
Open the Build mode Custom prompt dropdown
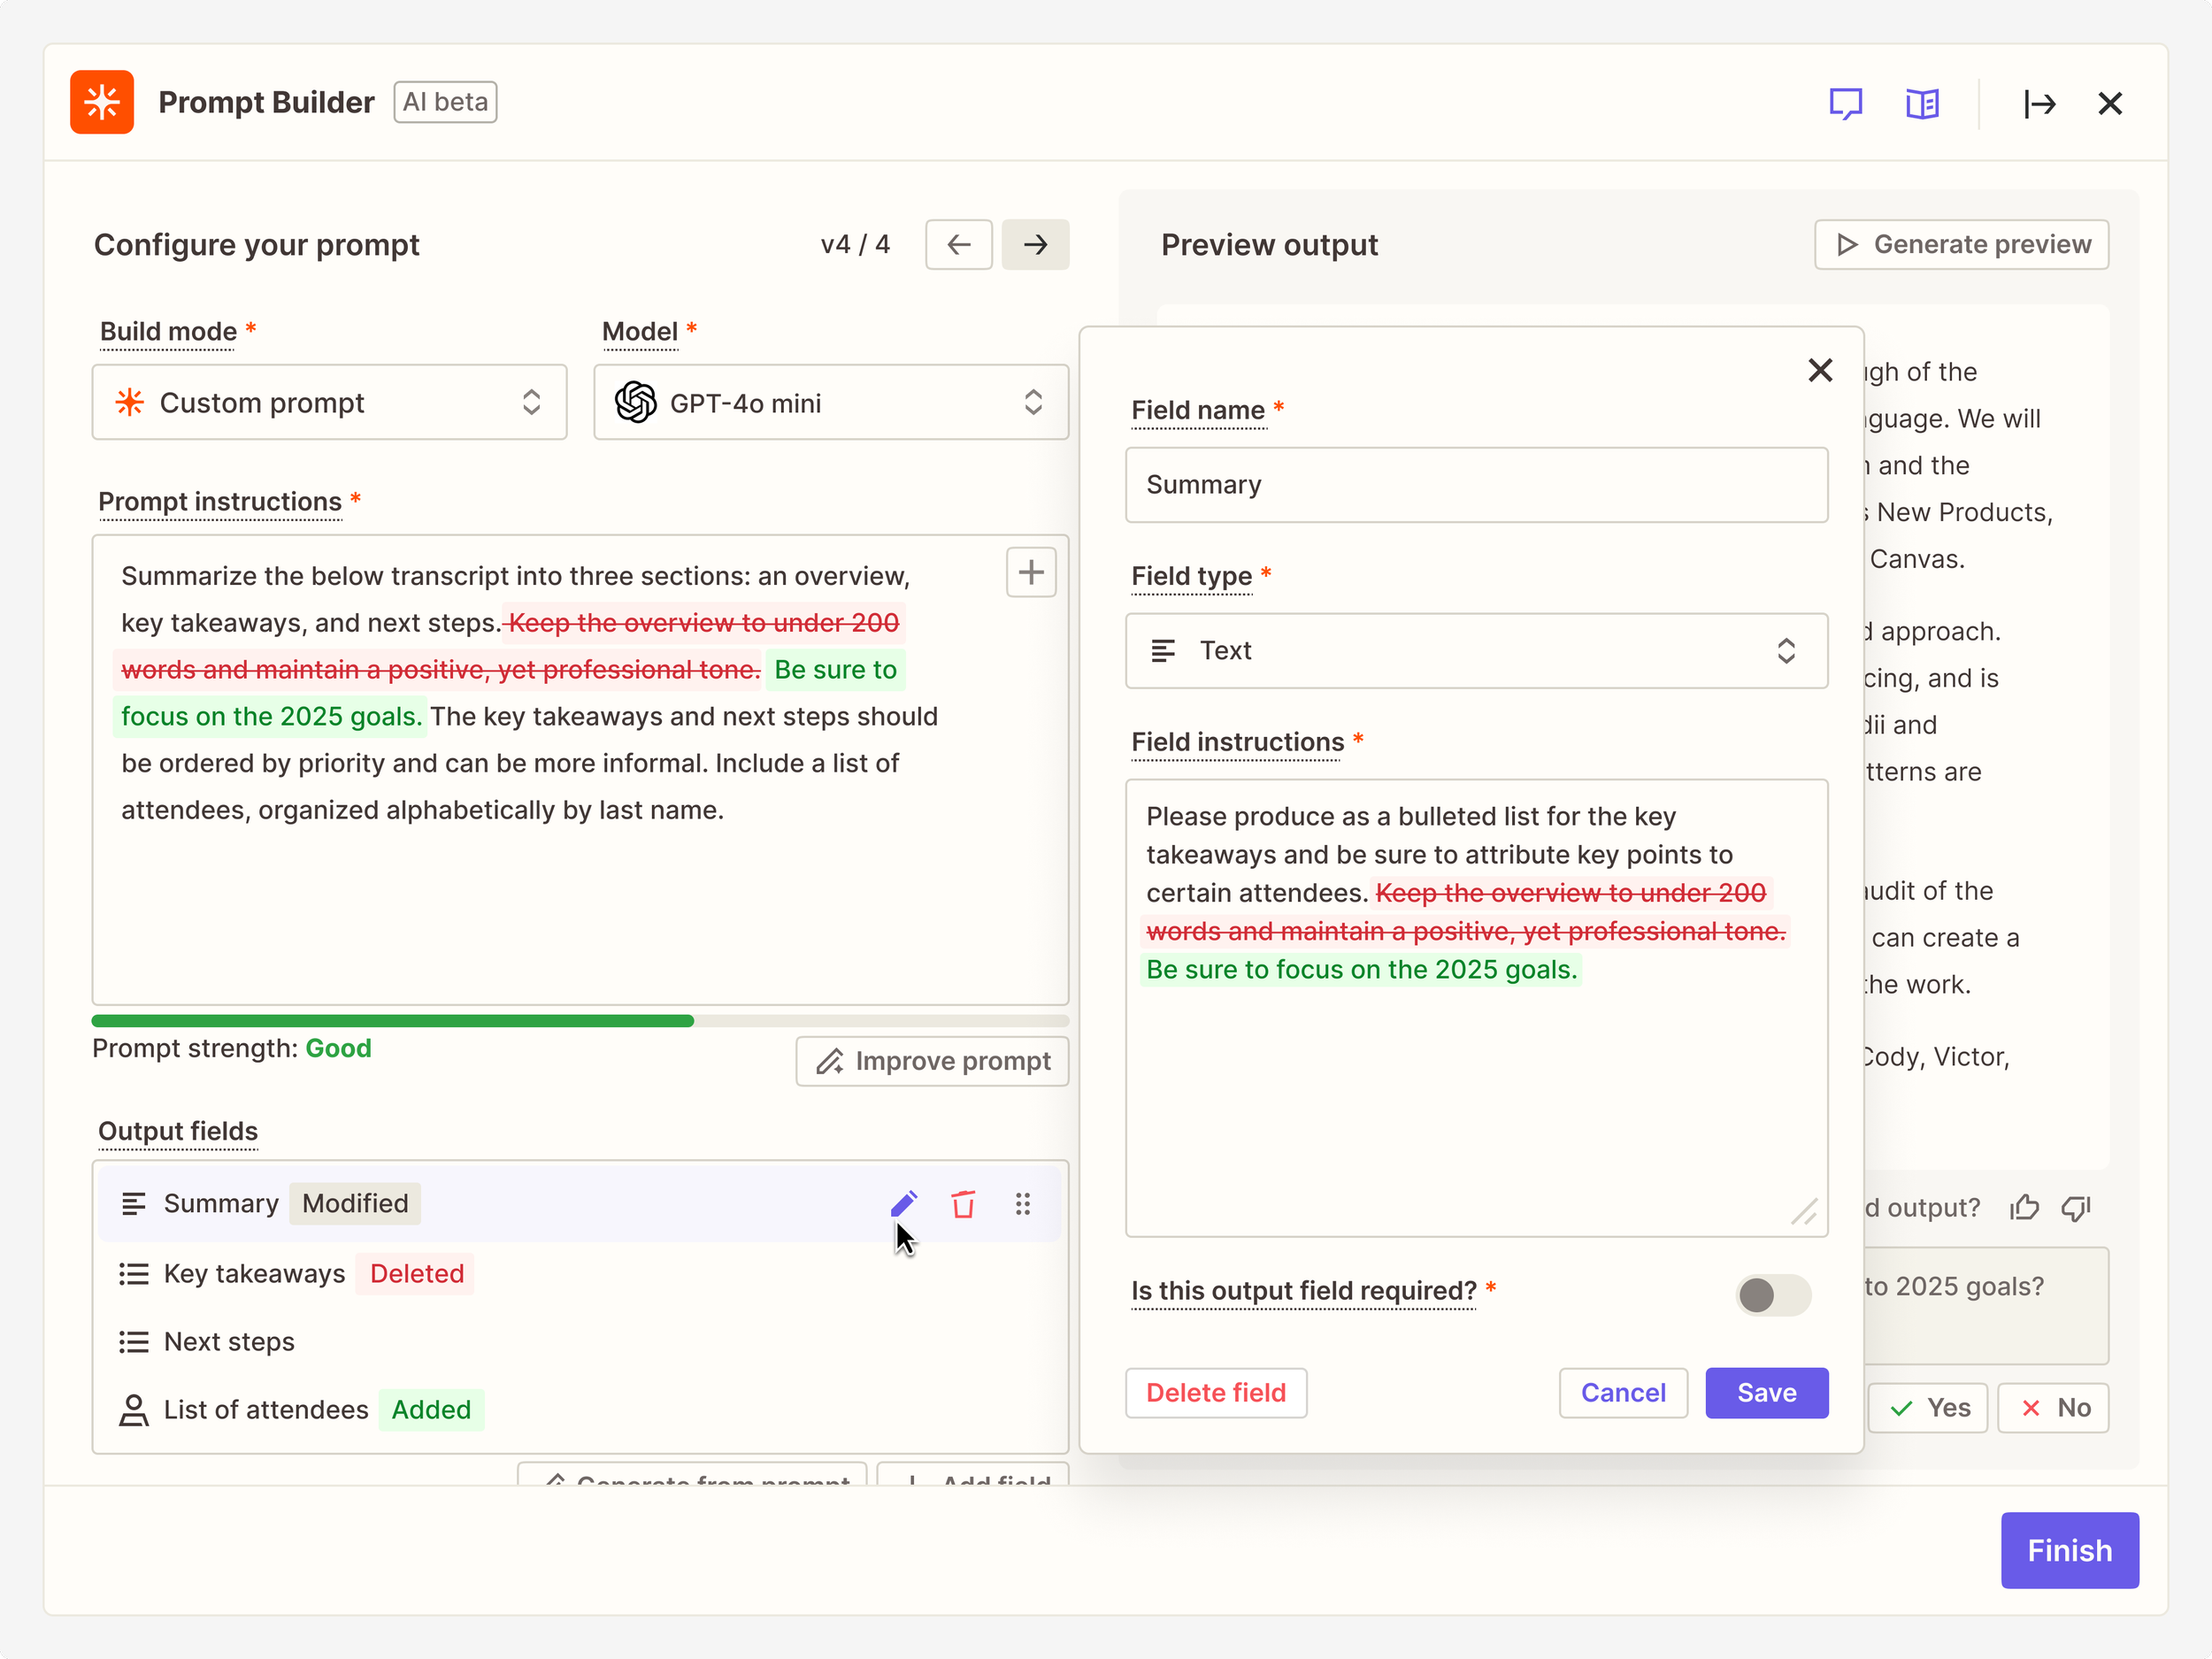pos(329,402)
